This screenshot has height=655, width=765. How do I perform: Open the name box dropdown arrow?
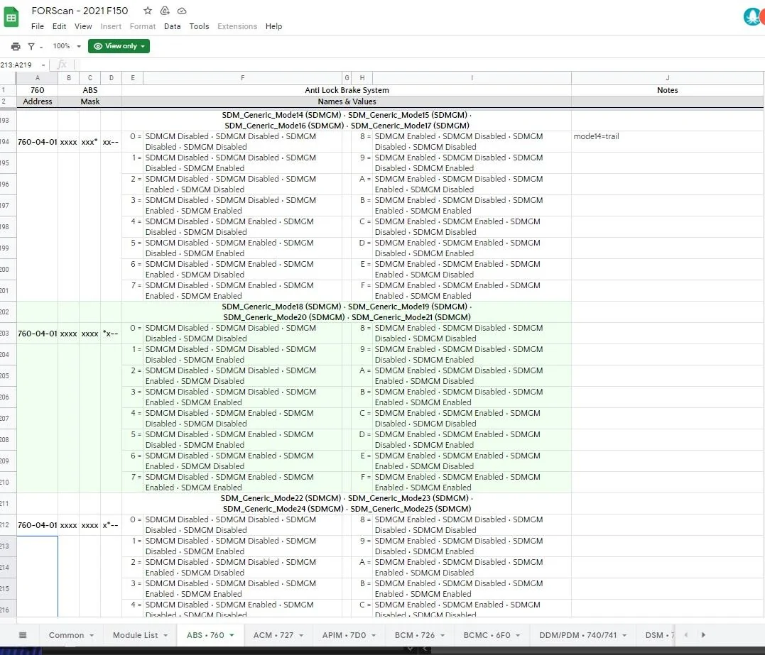click(x=43, y=65)
